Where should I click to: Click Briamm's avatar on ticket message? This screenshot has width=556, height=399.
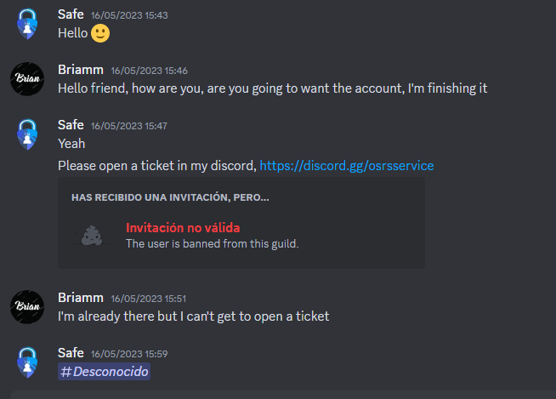click(27, 307)
